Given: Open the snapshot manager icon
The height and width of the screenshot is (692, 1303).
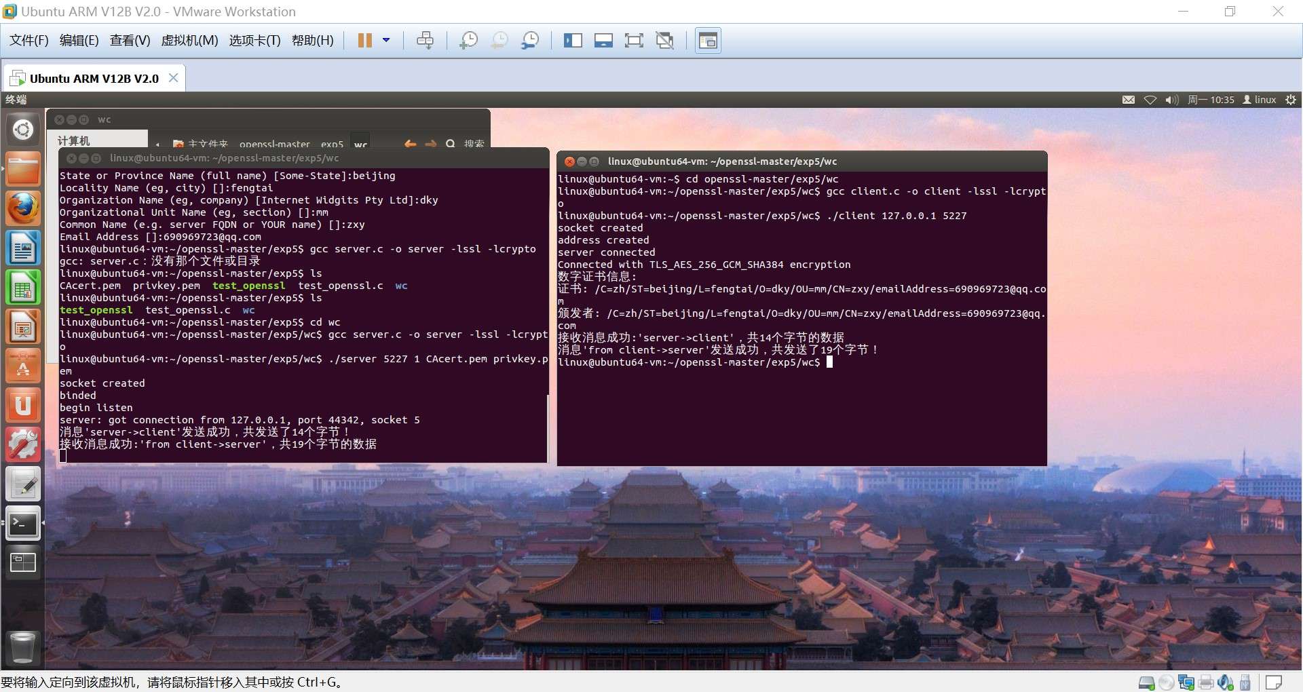Looking at the screenshot, I should 530,41.
